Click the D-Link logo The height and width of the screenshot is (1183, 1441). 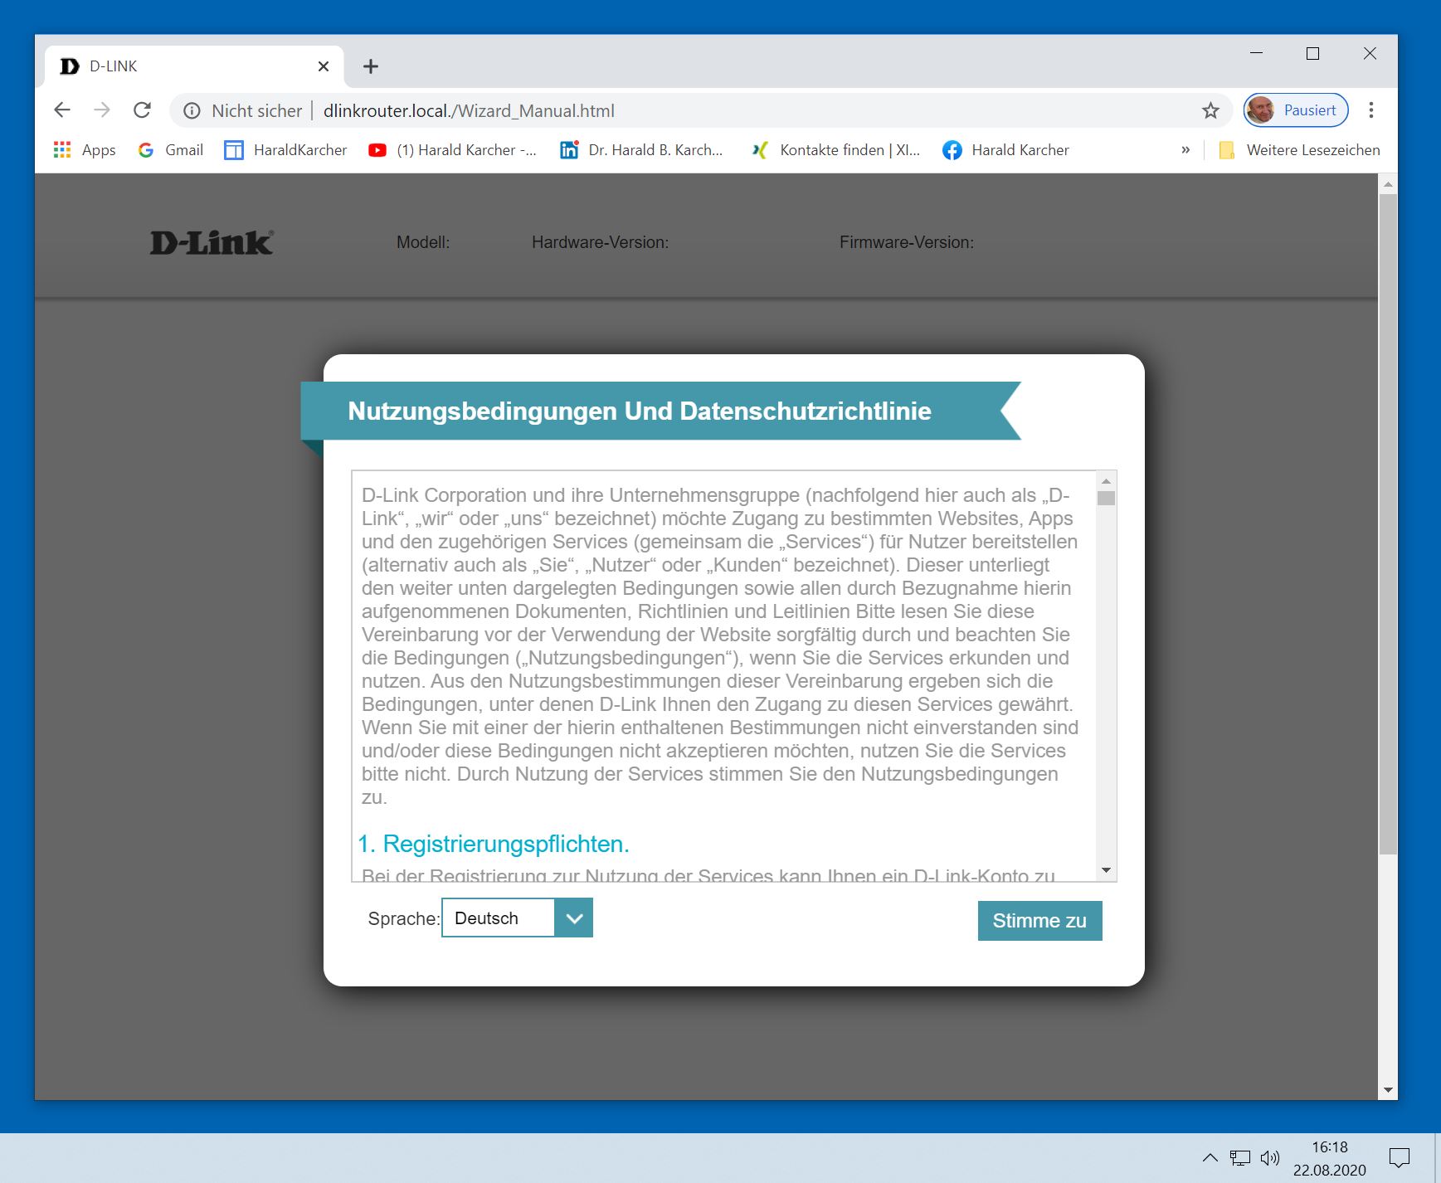pos(212,242)
